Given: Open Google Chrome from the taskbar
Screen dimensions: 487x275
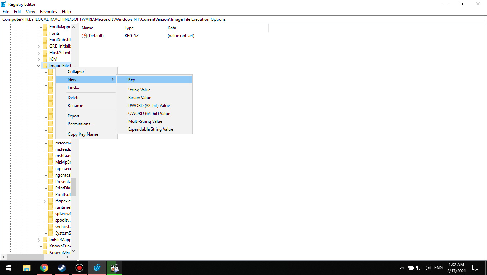Looking at the screenshot, I should pyautogui.click(x=44, y=268).
